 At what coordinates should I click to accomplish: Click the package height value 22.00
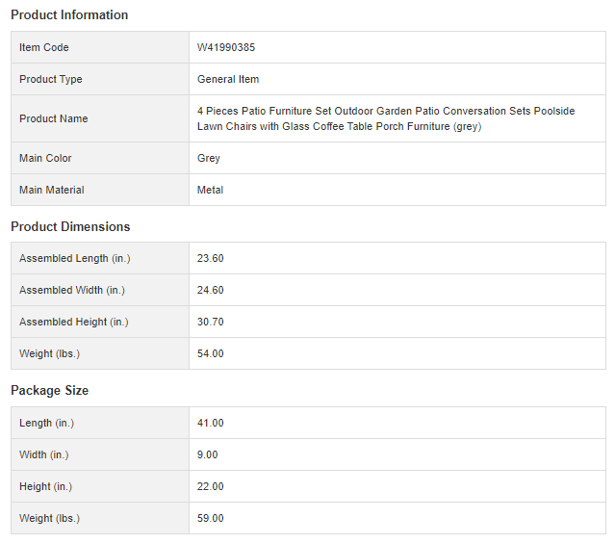[211, 487]
